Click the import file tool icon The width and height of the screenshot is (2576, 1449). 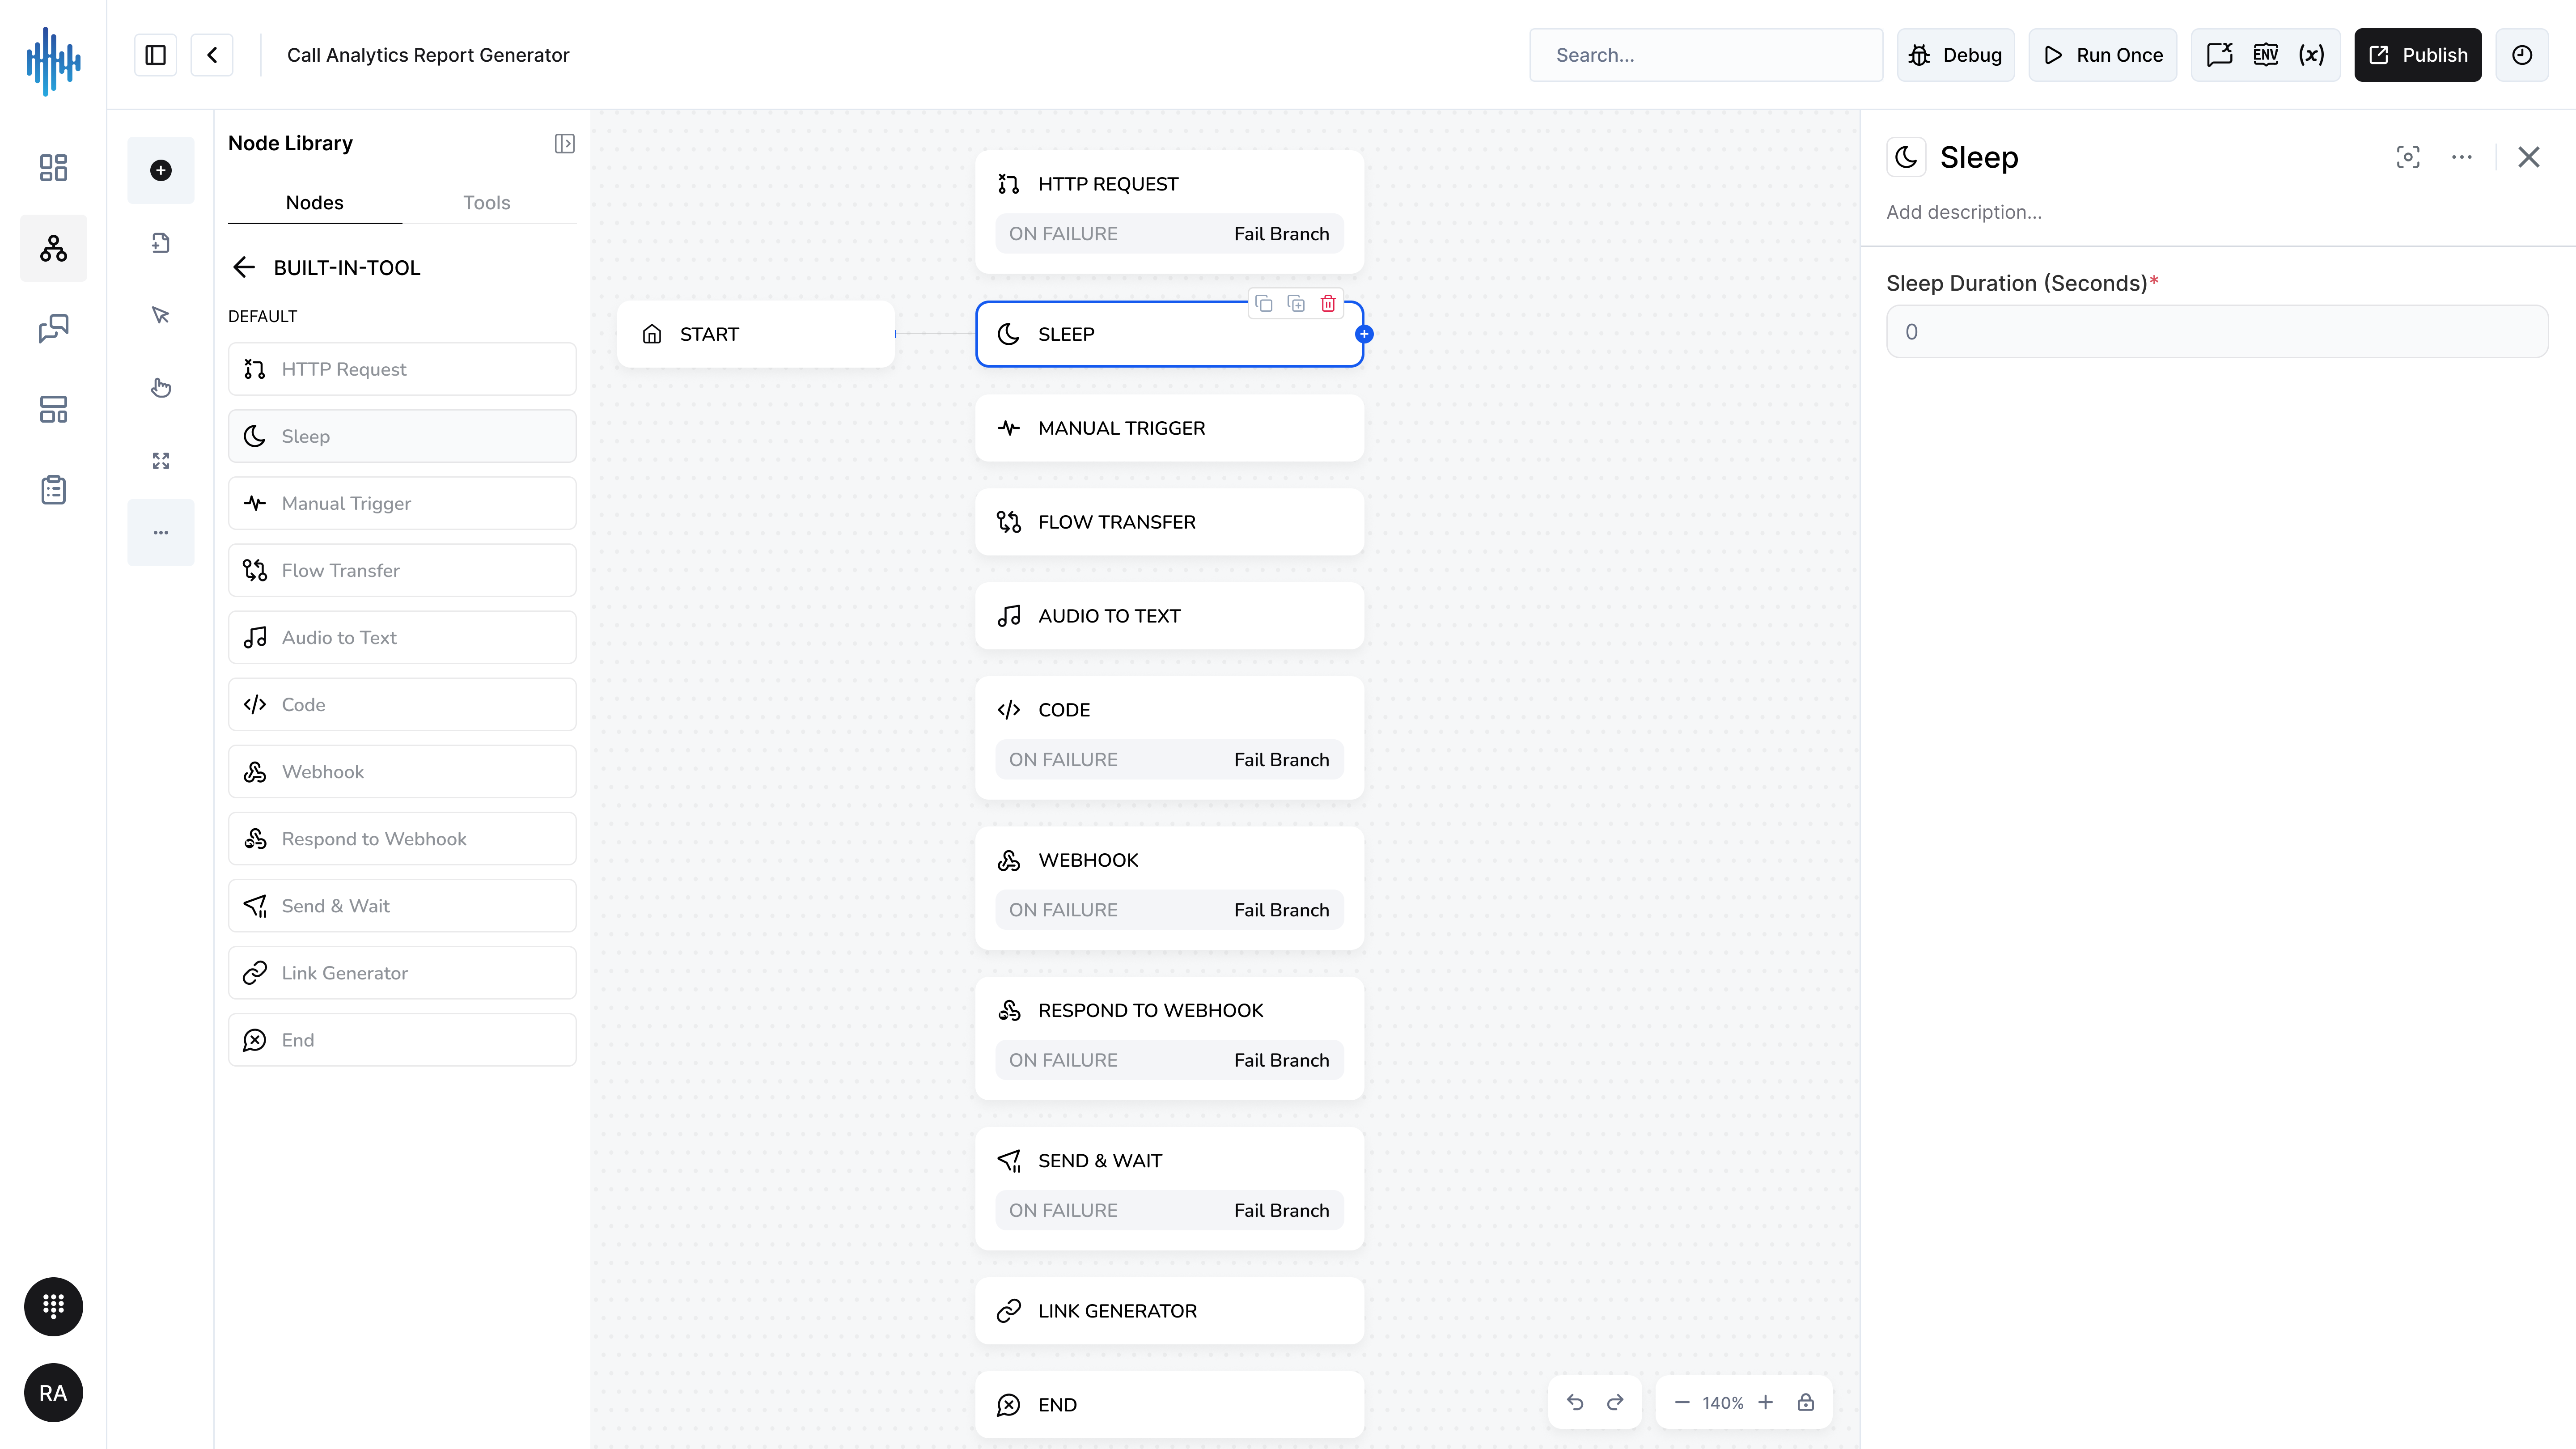[161, 243]
